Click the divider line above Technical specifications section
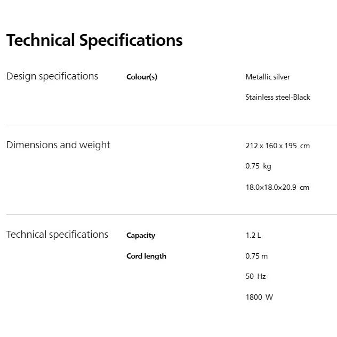 tap(171, 215)
